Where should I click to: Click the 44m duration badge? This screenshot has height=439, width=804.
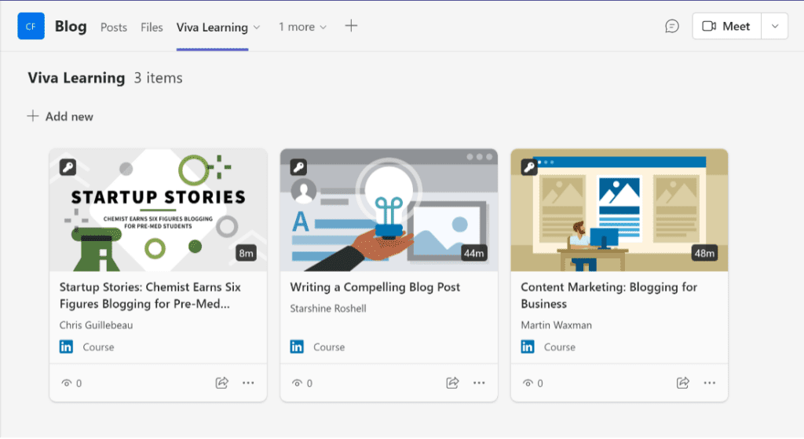tap(473, 253)
